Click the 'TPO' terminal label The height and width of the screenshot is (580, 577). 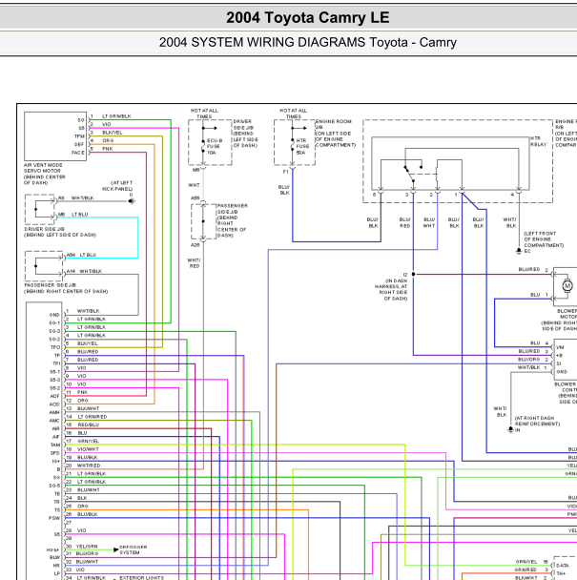point(55,347)
